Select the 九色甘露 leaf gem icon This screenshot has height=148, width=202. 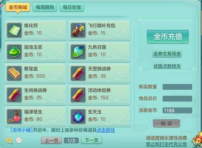[78, 52]
